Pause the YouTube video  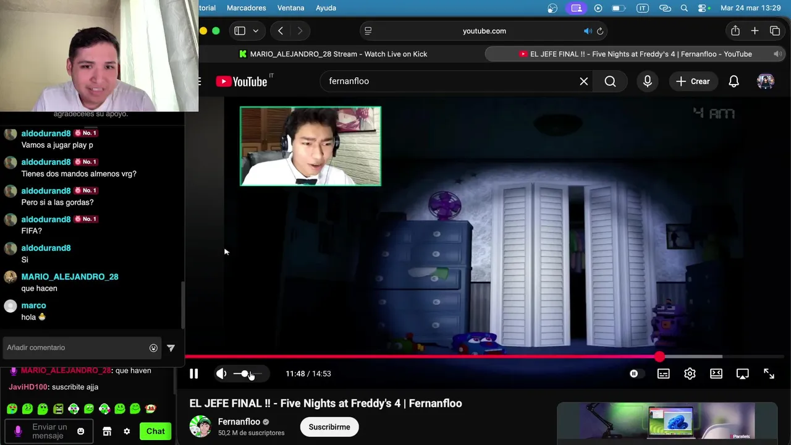tap(193, 373)
